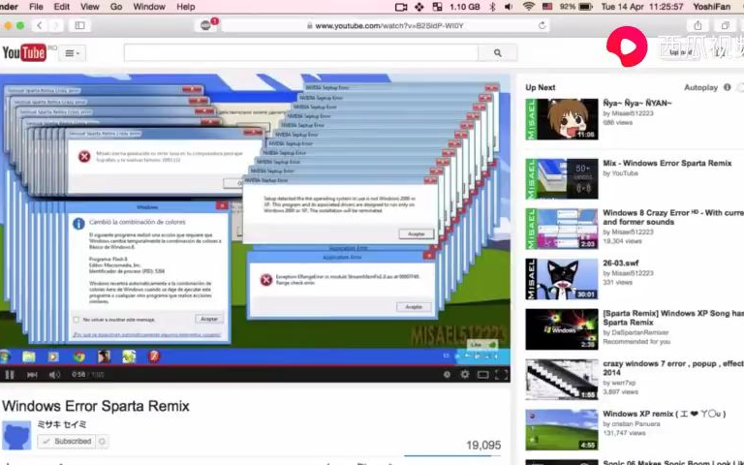The width and height of the screenshot is (744, 465).
Task: Click the Safari share button
Action: 697,25
